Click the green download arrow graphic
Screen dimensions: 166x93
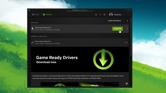103,59
